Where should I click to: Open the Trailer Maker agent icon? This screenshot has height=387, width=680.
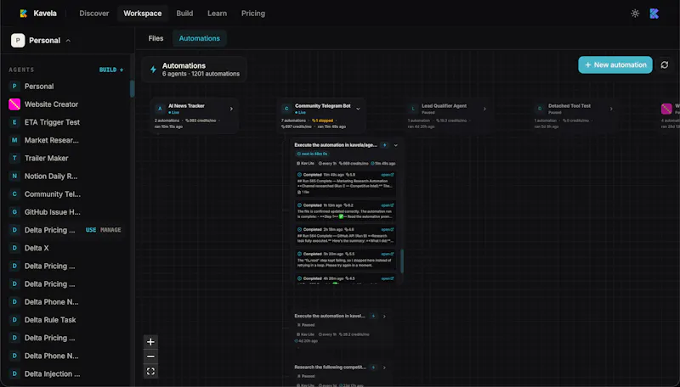click(x=14, y=158)
